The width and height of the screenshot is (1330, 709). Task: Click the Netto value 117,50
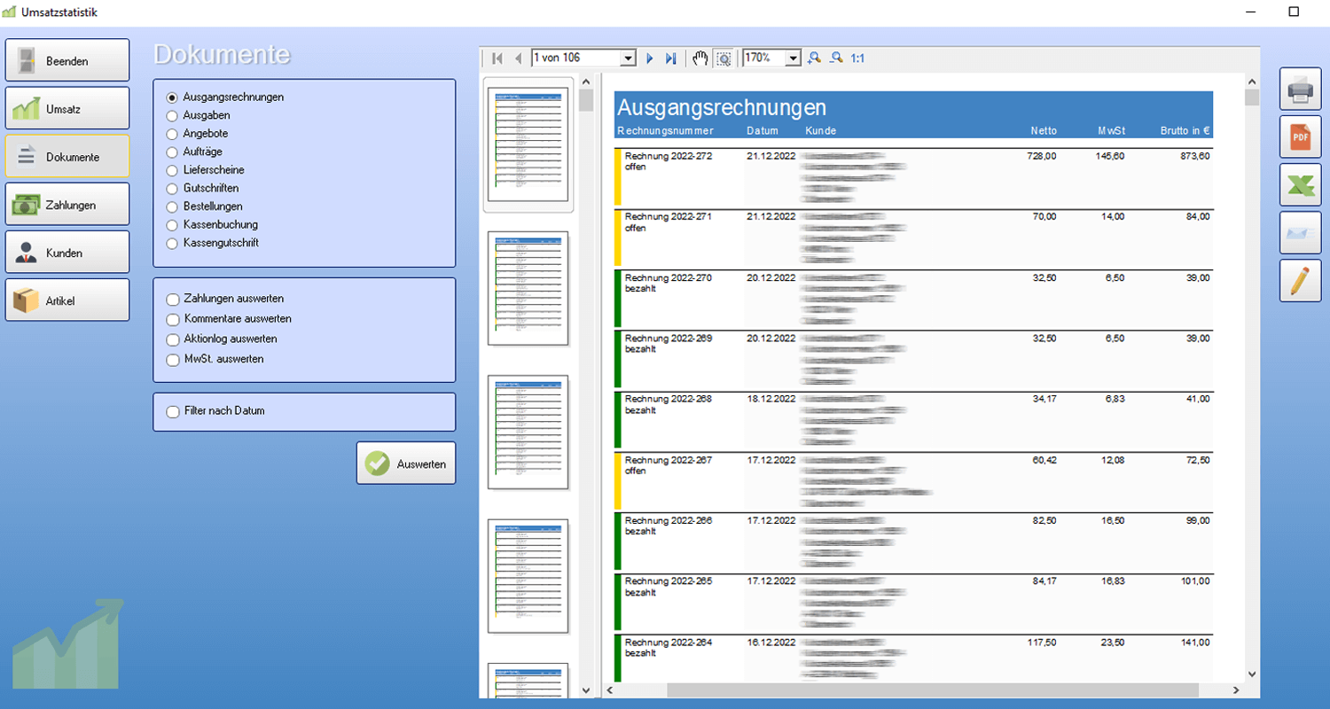click(1042, 643)
